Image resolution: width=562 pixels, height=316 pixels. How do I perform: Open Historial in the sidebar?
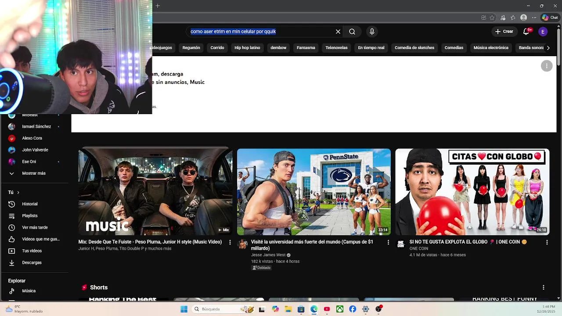tap(30, 204)
